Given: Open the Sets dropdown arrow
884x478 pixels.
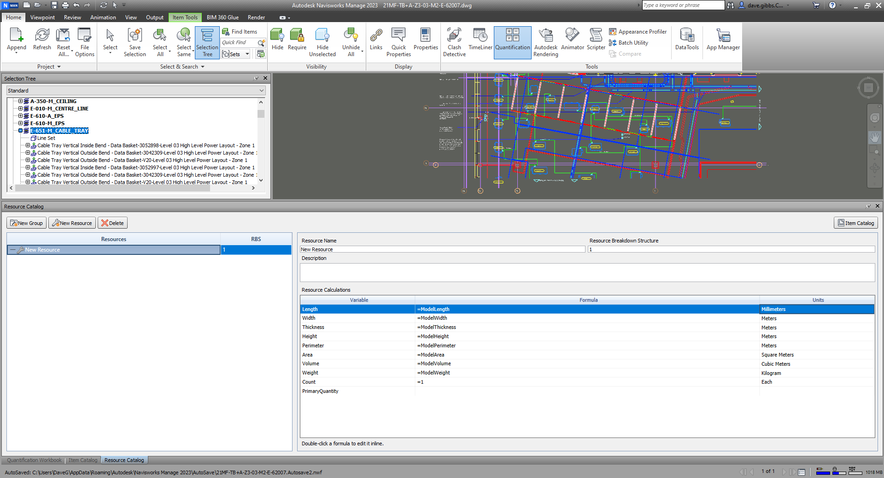Looking at the screenshot, I should 247,54.
